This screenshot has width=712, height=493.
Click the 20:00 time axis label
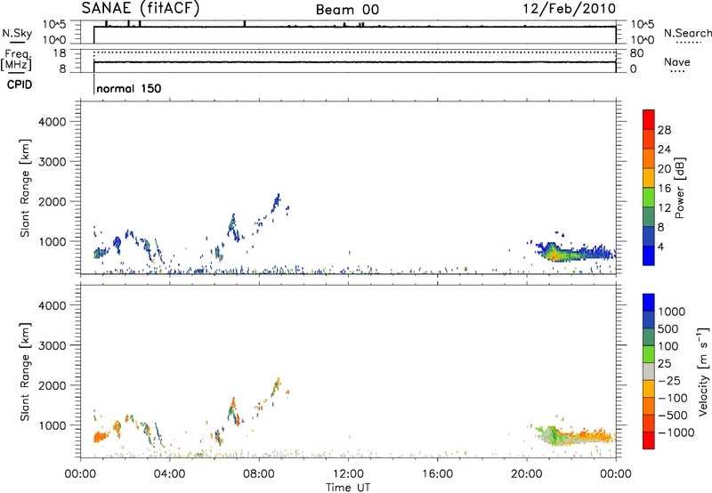[527, 474]
